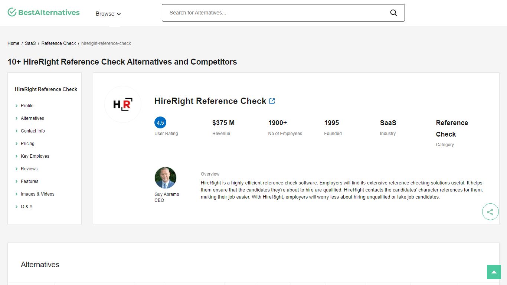Select Profile in the sidebar
The height and width of the screenshot is (285, 507).
[x=27, y=106]
